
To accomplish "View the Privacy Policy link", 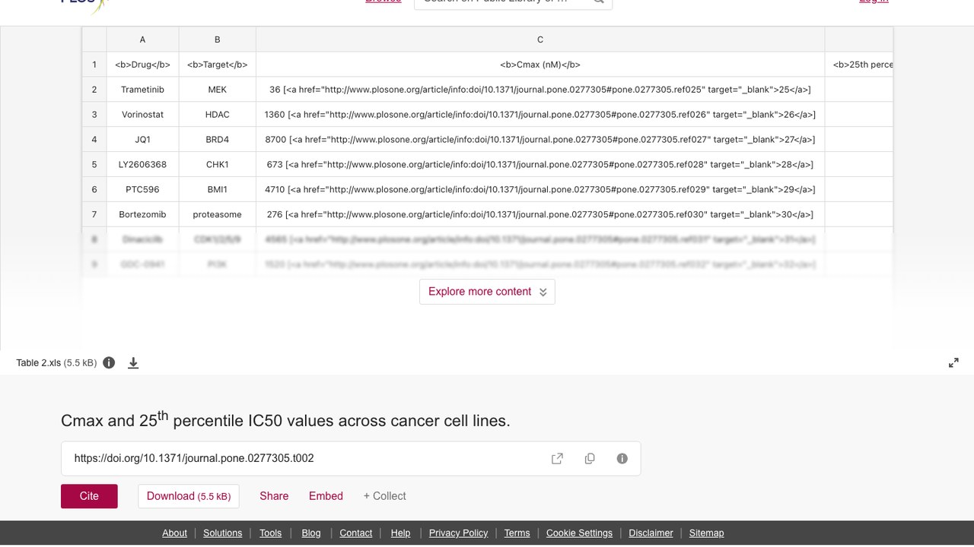I will pyautogui.click(x=458, y=533).
